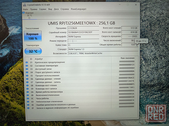Viewport: 169px width, 126px height.
Task: Minimize the CrystalDiskInfo window
Action: pos(120,5)
